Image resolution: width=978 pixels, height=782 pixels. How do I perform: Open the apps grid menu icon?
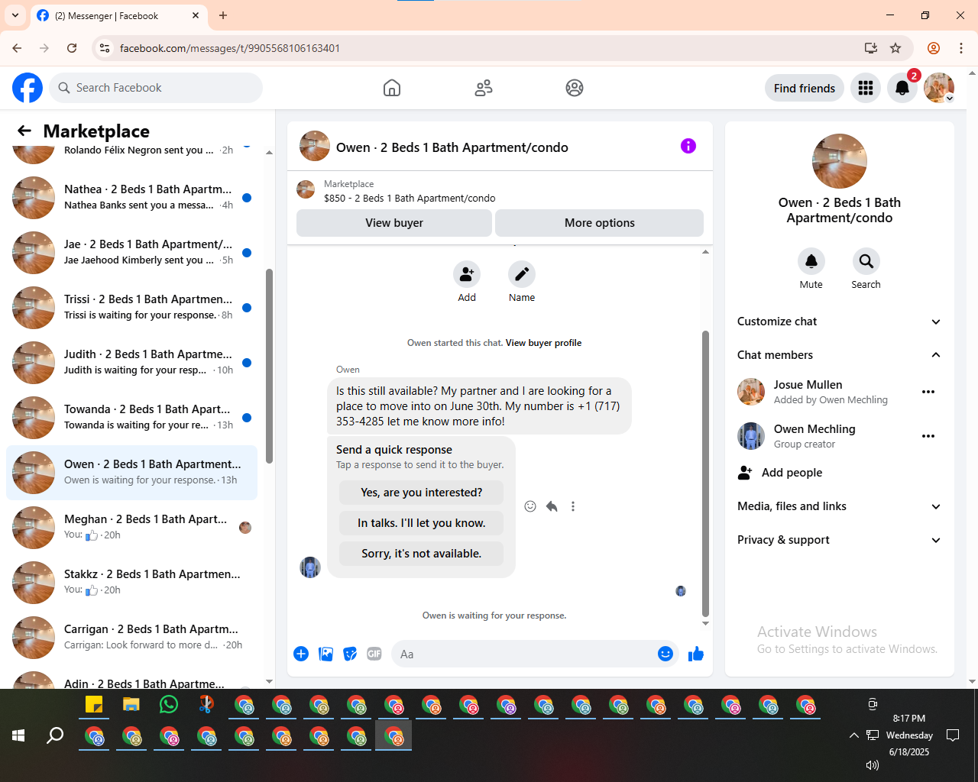tap(866, 88)
